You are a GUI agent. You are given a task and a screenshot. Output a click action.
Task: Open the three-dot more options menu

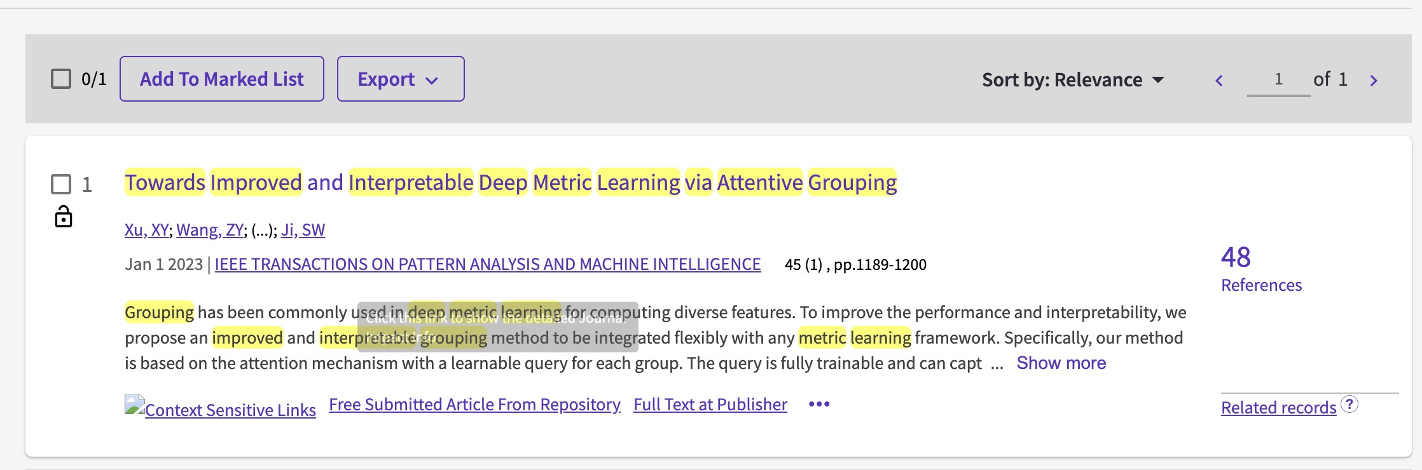pos(819,405)
